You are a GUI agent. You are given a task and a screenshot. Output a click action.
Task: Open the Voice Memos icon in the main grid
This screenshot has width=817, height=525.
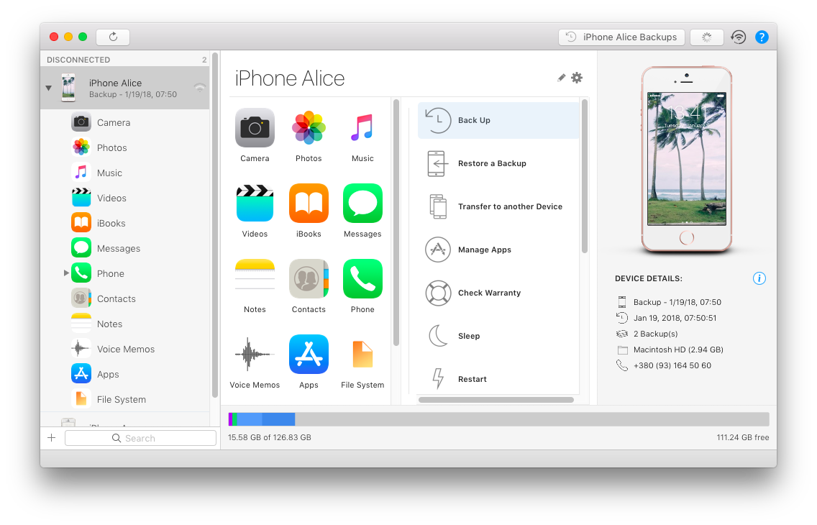click(255, 354)
